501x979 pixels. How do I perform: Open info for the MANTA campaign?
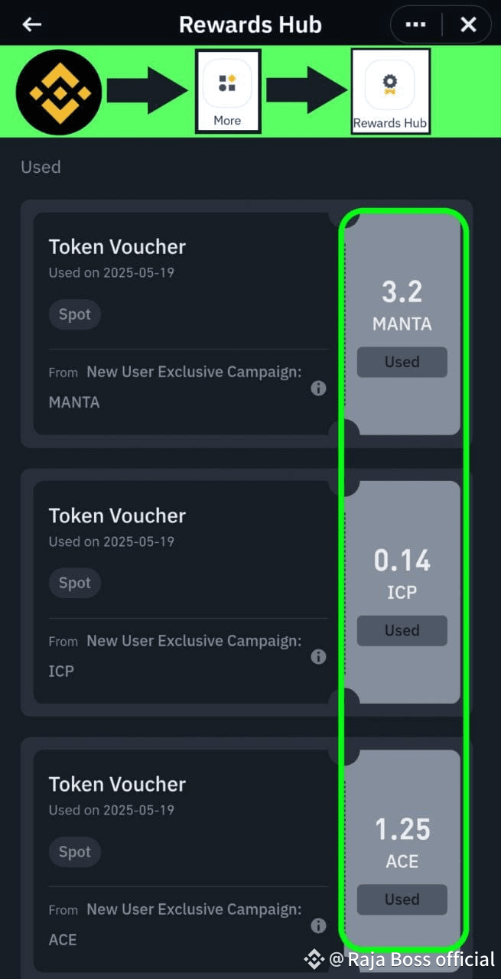coord(318,388)
